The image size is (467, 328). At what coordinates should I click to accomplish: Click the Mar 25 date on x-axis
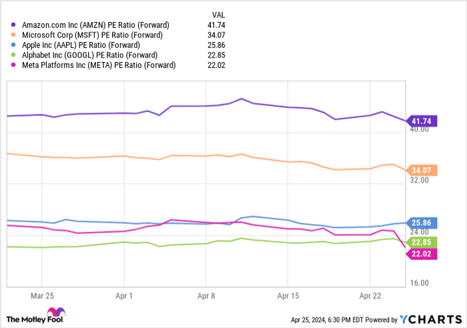coord(41,293)
